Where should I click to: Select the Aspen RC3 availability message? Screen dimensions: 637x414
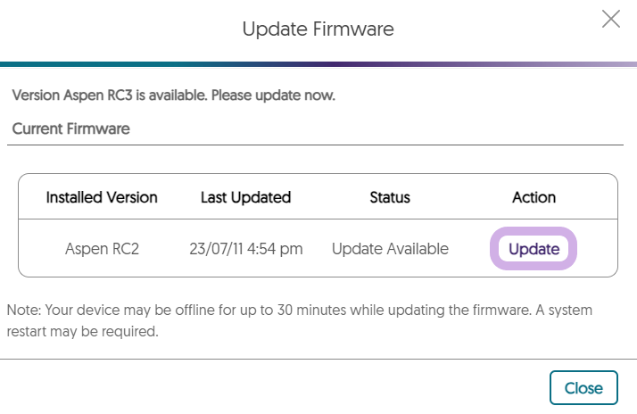(x=173, y=95)
